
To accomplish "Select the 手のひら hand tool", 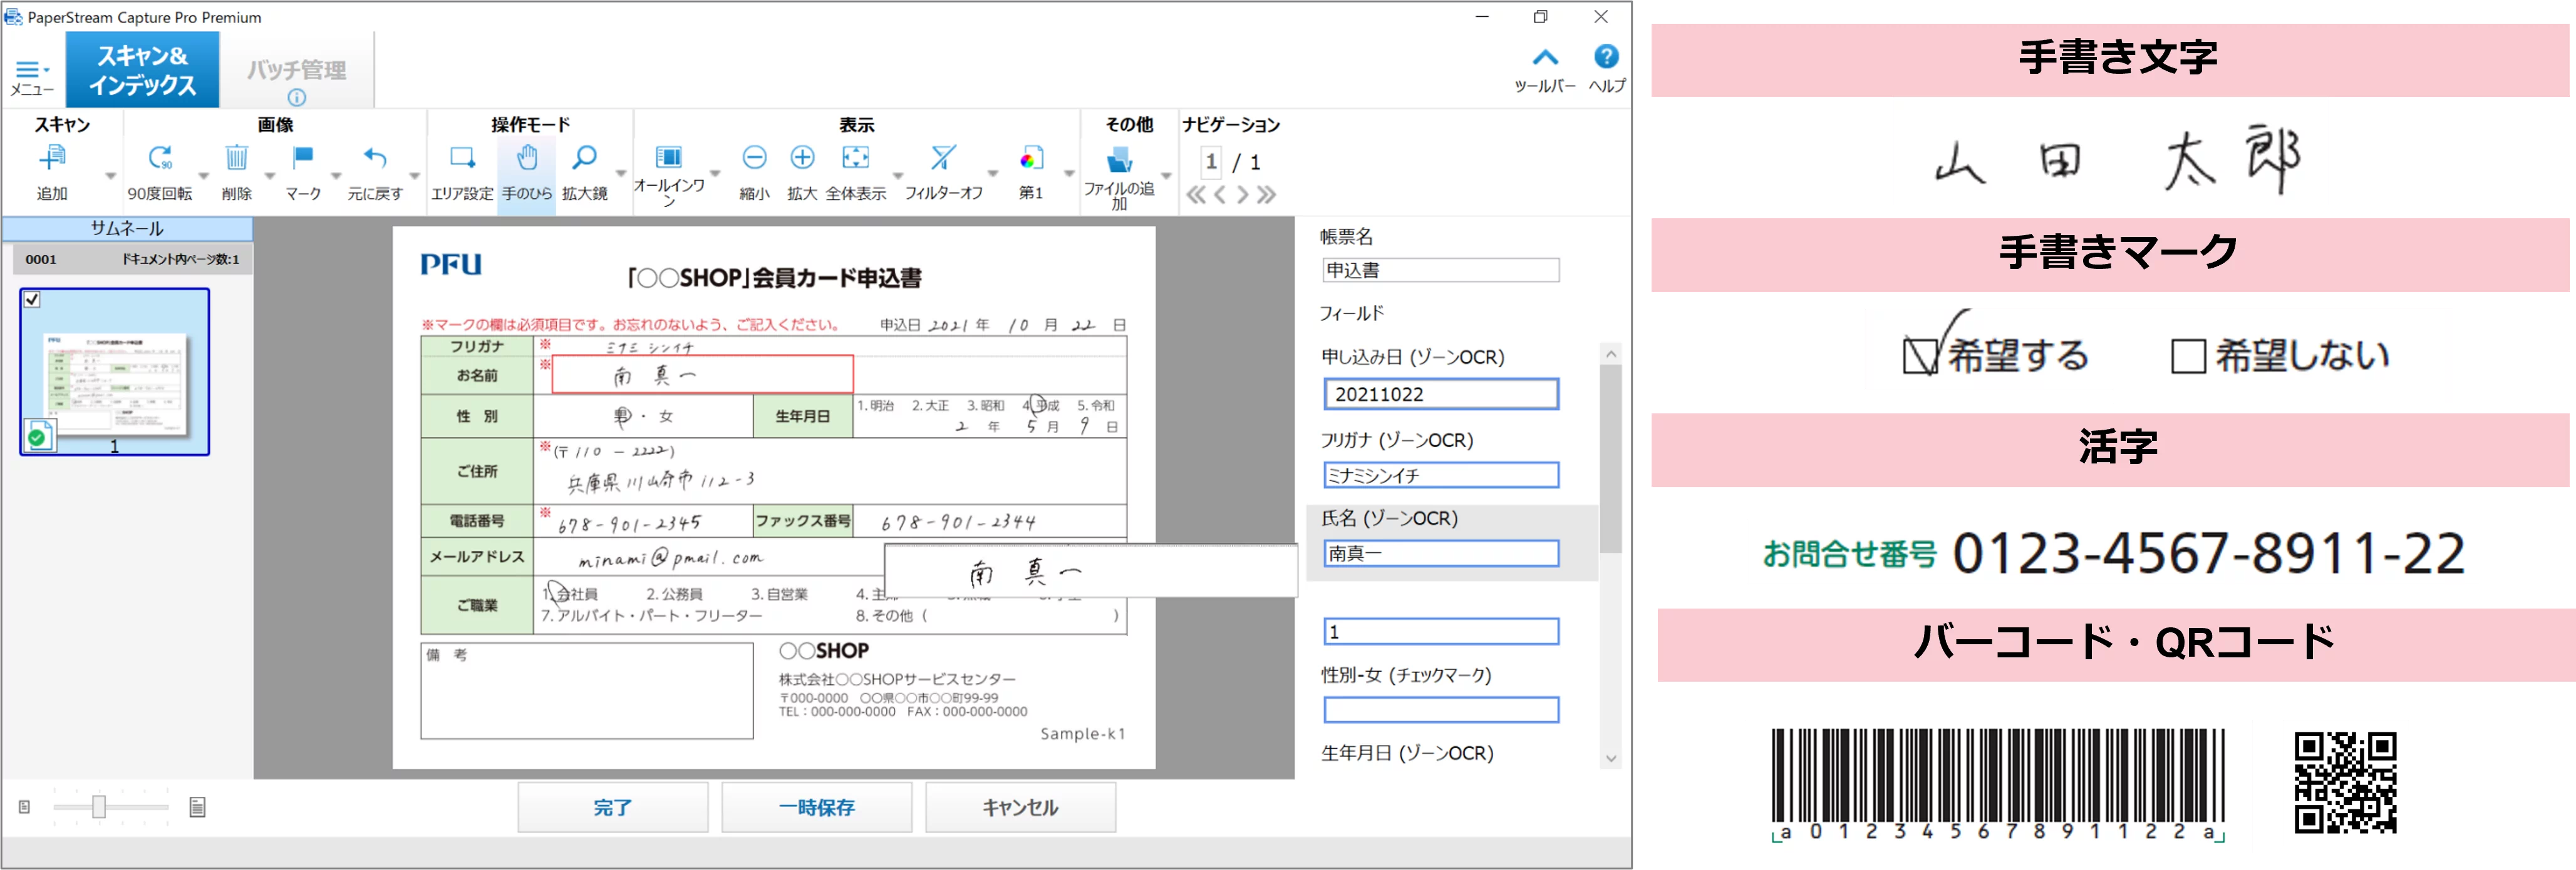I will [527, 158].
